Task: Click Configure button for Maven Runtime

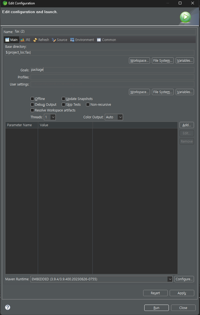Action: coord(184,279)
